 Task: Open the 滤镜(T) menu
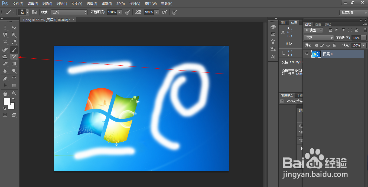coord(107,4)
